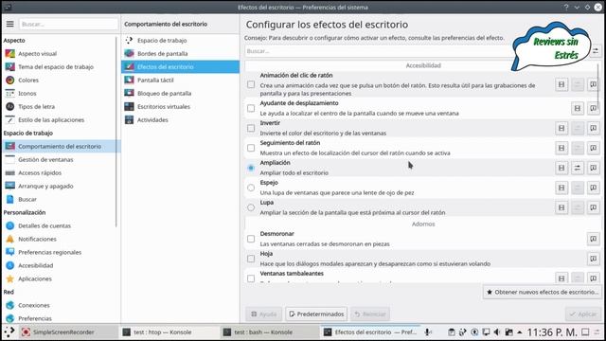Switch to test : htop Konsole window
Image resolution: width=606 pixels, height=341 pixels.
point(169,332)
